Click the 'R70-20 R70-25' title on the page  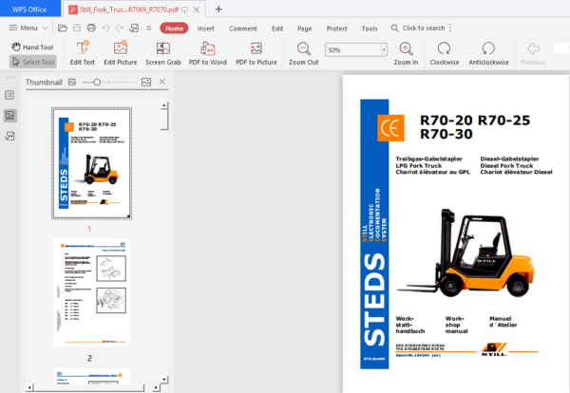pos(475,121)
